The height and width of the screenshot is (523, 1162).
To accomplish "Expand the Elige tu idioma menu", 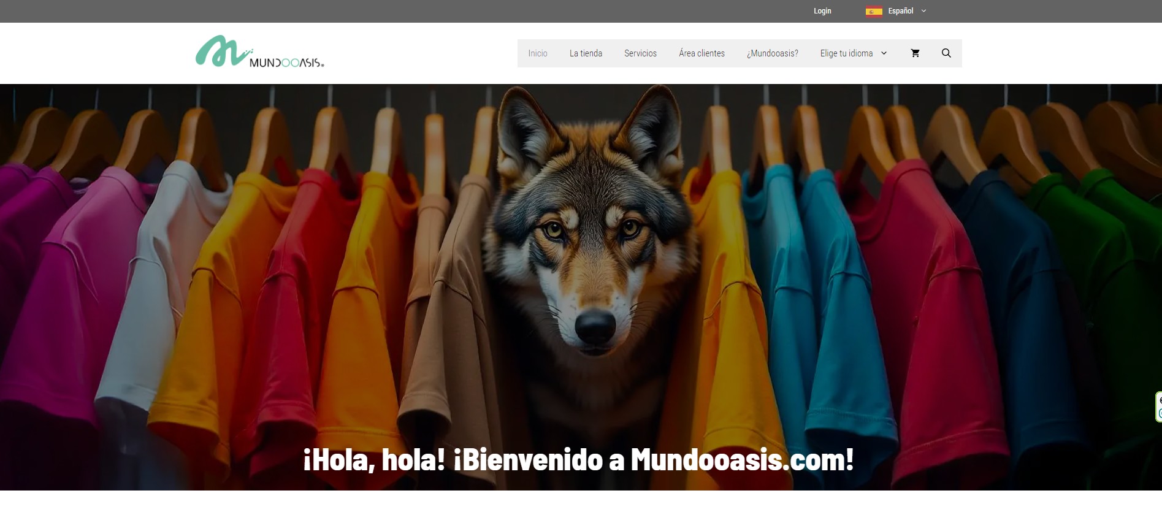I will [x=854, y=53].
